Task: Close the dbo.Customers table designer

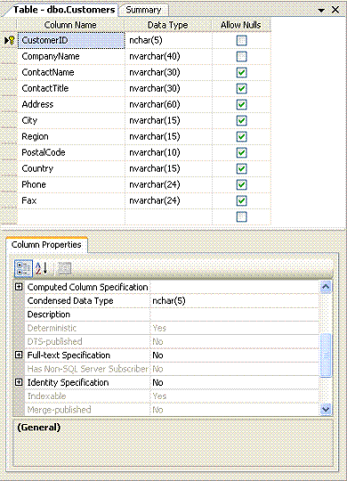Action: [x=335, y=10]
